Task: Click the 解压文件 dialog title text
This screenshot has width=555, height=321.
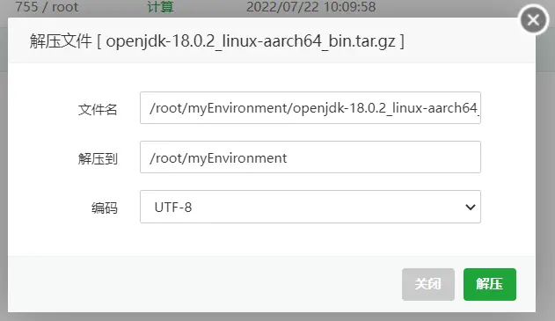Action: click(x=61, y=41)
